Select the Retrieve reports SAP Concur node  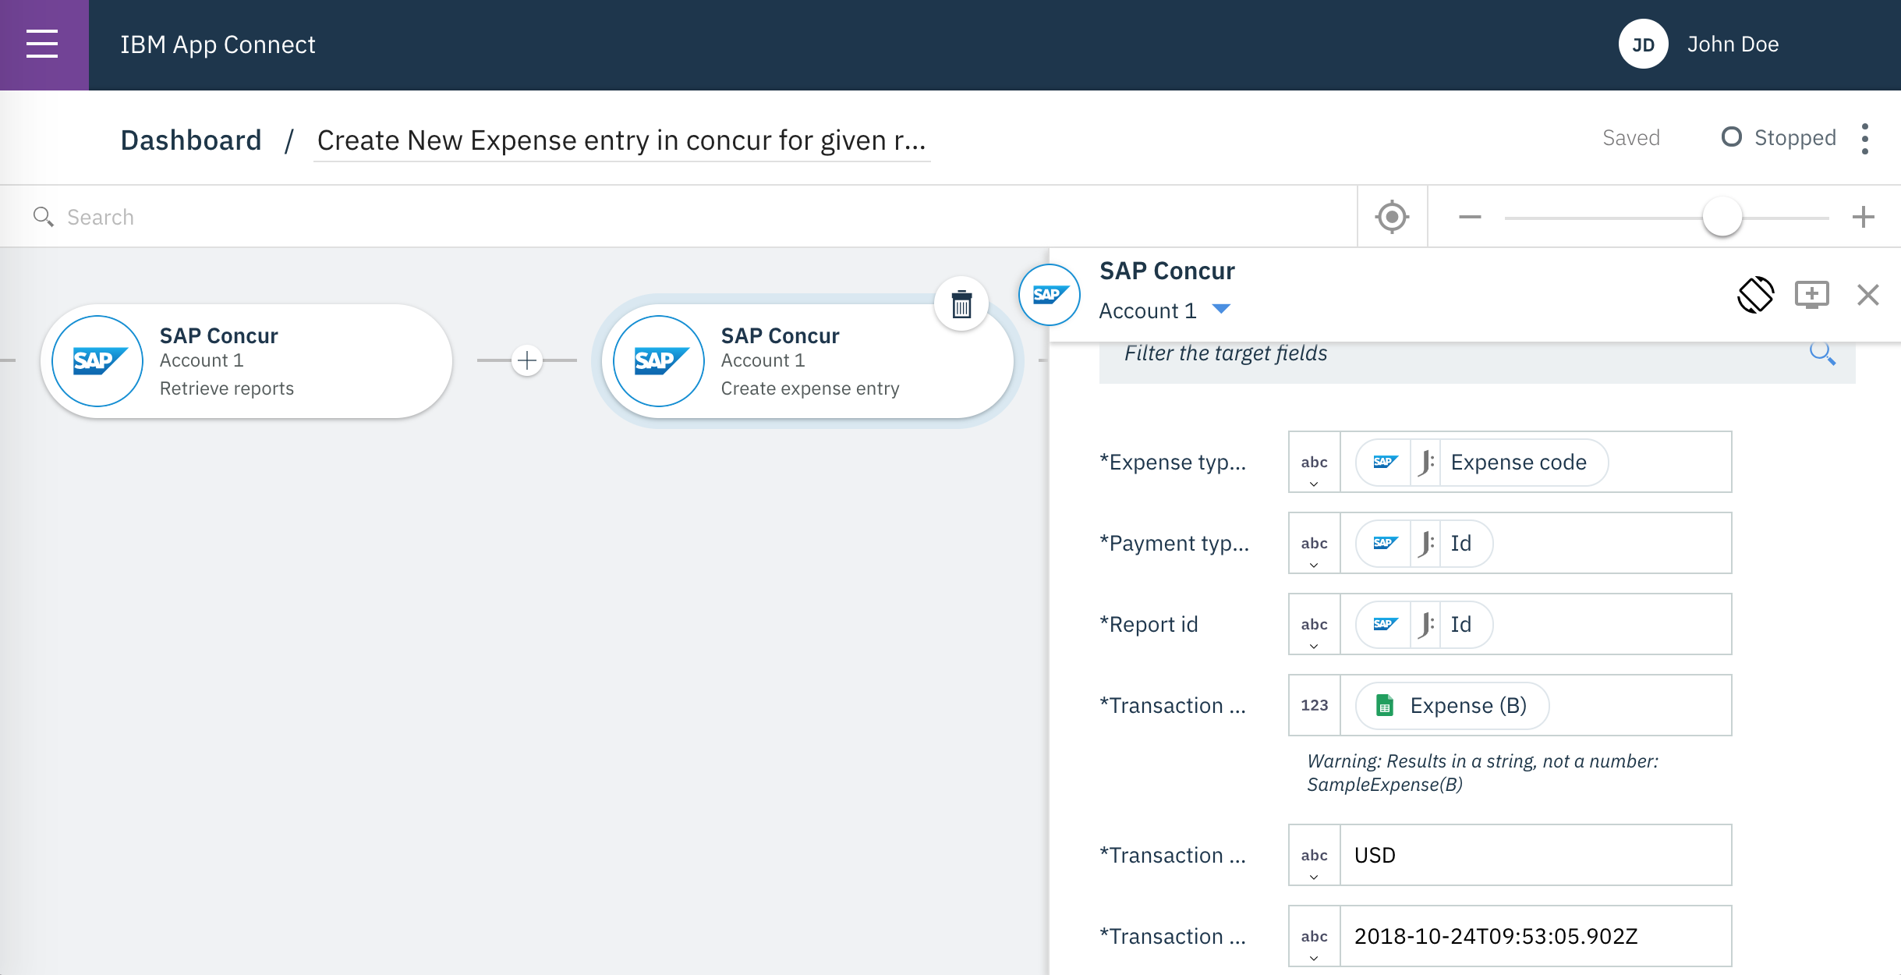click(246, 361)
